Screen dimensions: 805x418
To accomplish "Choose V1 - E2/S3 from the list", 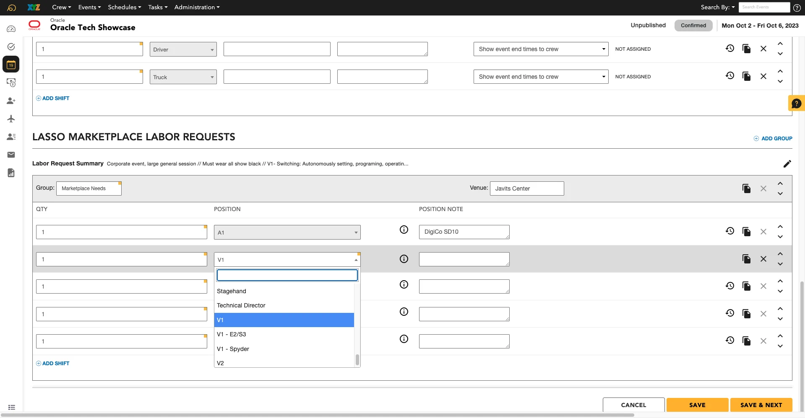I will 284,334.
